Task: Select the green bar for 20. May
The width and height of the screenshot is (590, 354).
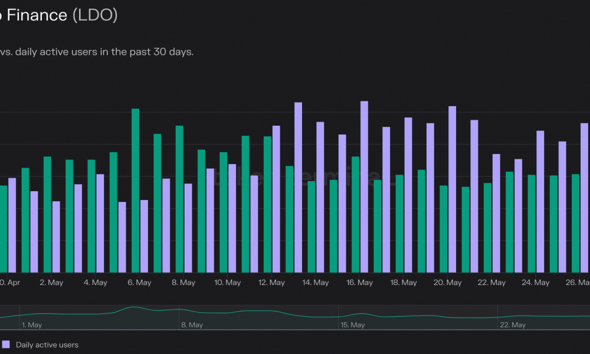Action: pyautogui.click(x=444, y=229)
